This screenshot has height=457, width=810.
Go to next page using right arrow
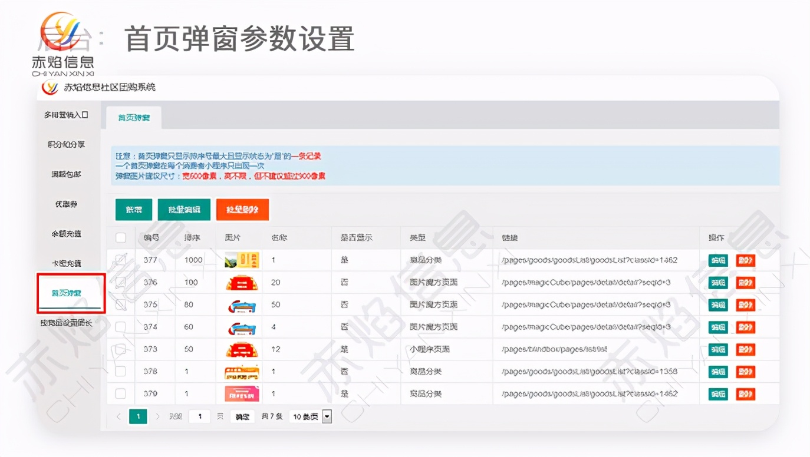[x=157, y=416]
